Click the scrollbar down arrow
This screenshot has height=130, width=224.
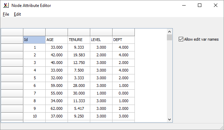(169, 120)
